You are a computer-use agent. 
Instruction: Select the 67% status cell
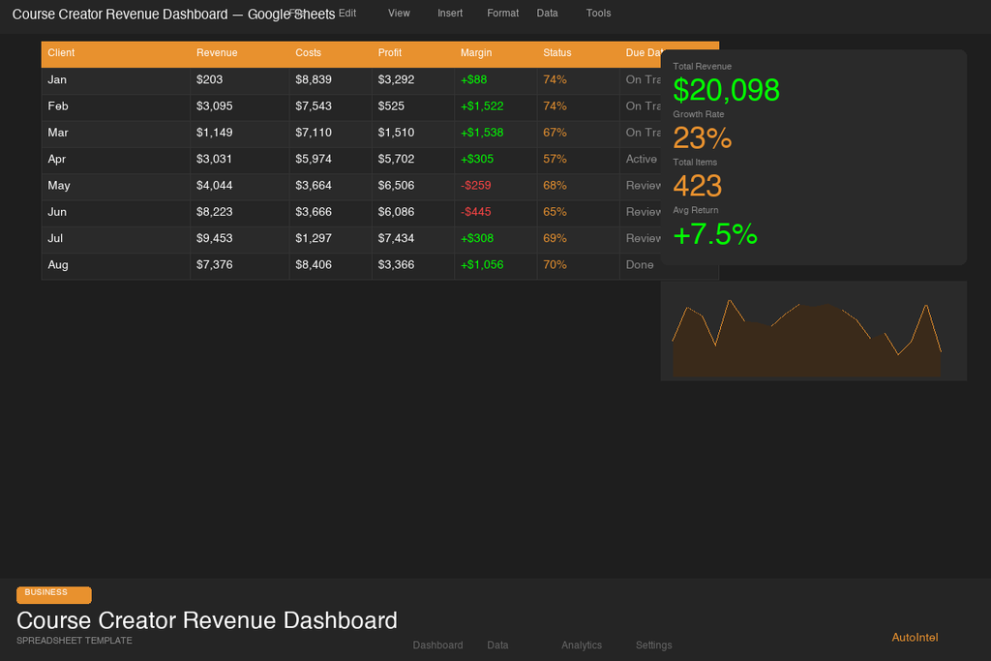(579, 134)
